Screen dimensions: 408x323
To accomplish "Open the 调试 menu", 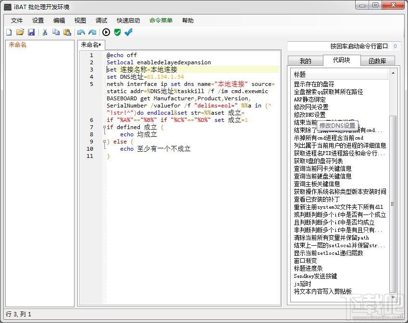I will (101, 21).
